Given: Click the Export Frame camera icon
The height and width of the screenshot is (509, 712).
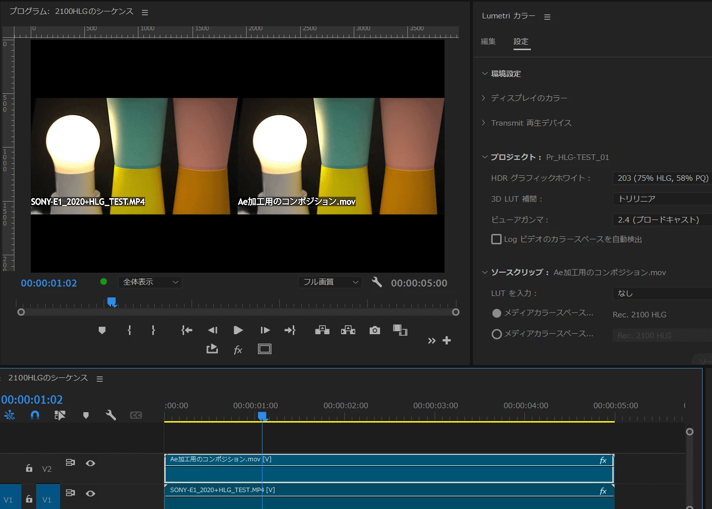Looking at the screenshot, I should pos(375,330).
